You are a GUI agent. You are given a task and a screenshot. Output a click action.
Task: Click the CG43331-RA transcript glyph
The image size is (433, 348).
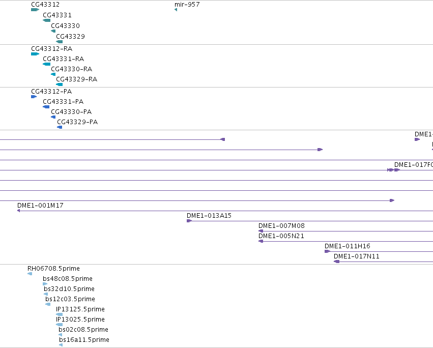(x=47, y=64)
